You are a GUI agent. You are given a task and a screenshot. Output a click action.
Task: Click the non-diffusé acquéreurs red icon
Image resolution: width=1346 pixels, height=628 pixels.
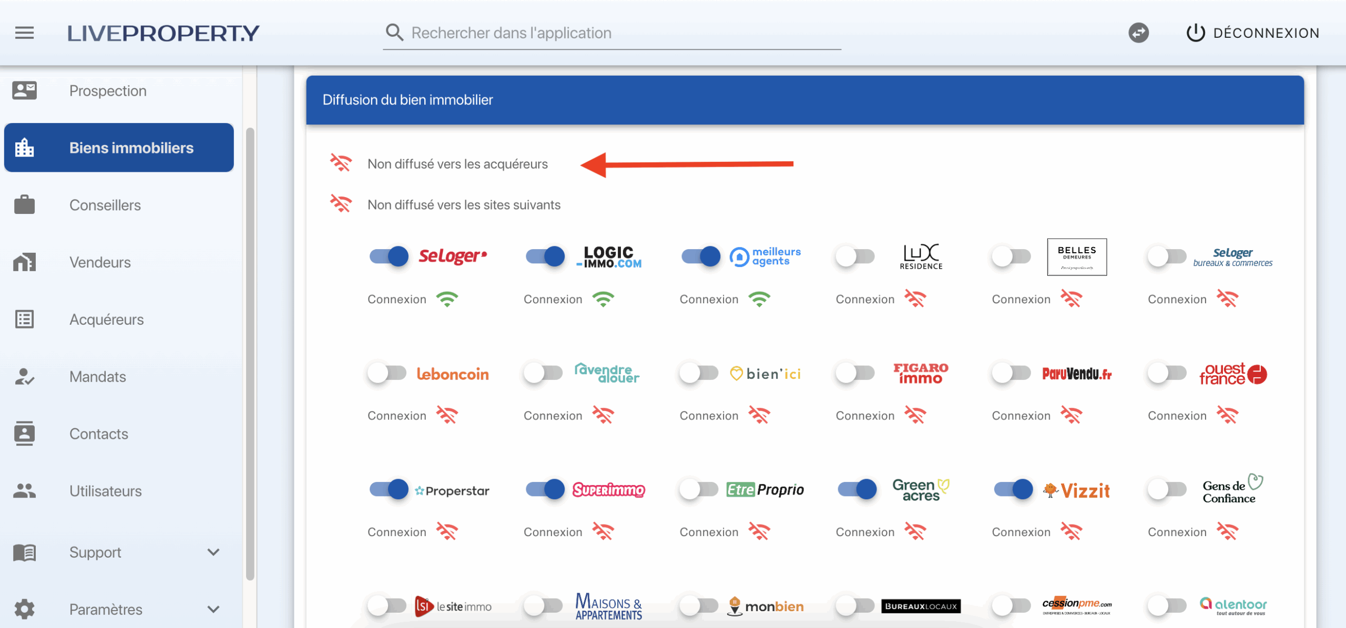(x=341, y=163)
